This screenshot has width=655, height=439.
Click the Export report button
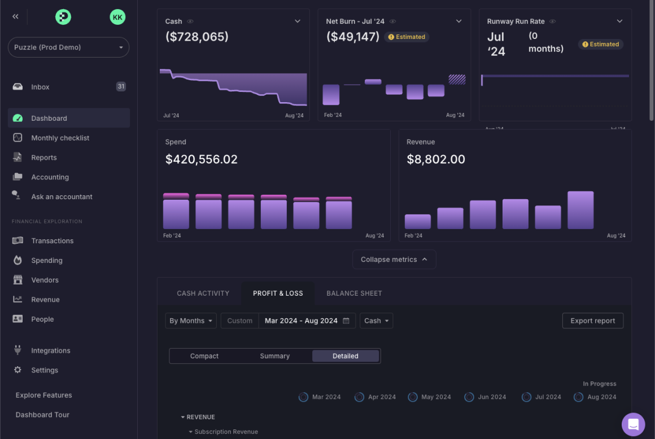(592, 321)
